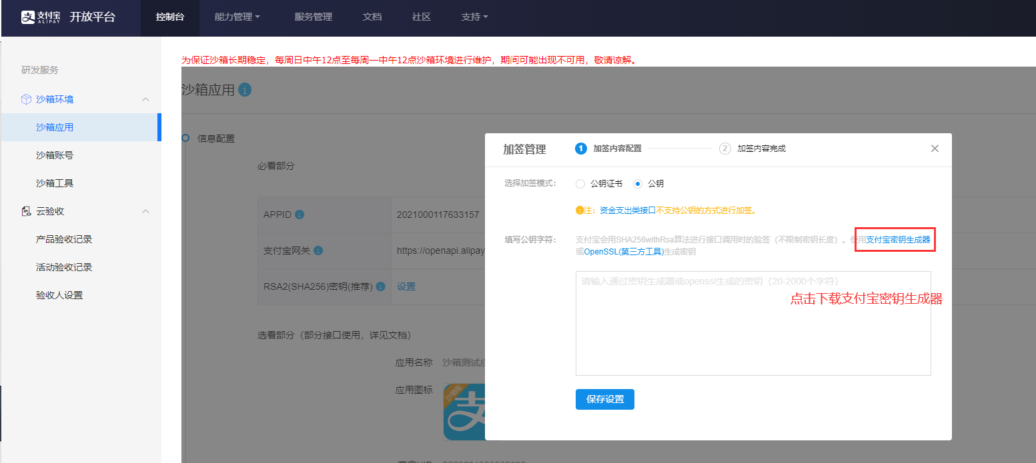Screen dimensions: 1036x463
Task: Click the 加签管理 dialog title
Action: click(x=524, y=149)
